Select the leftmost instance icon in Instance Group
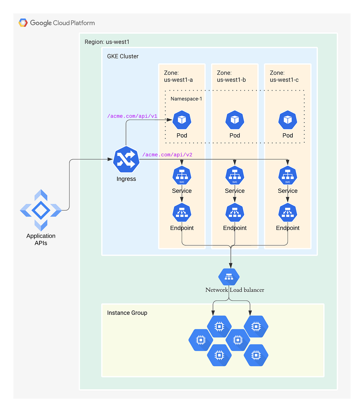The width and height of the screenshot is (364, 412). (201, 341)
